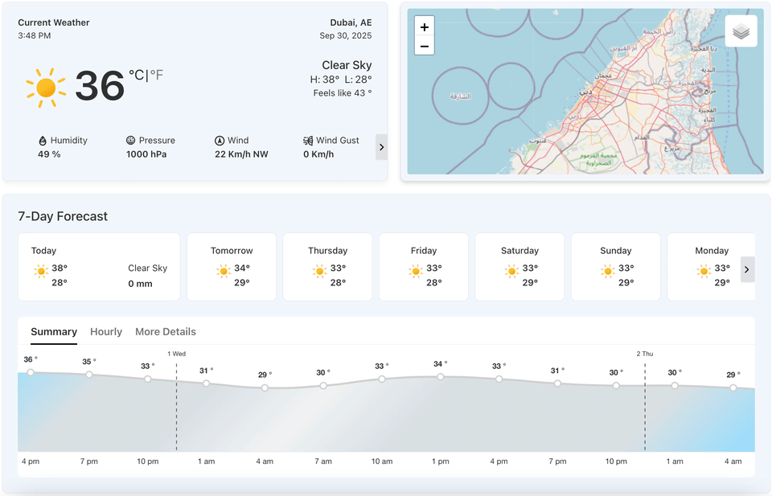Open the More Details tab
This screenshot has height=496, width=772.
[x=166, y=332]
